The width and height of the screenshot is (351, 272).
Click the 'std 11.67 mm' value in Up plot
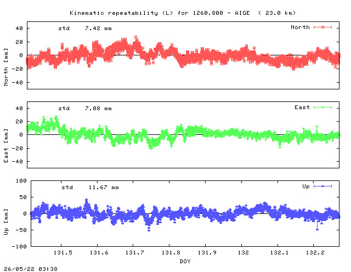90,188
